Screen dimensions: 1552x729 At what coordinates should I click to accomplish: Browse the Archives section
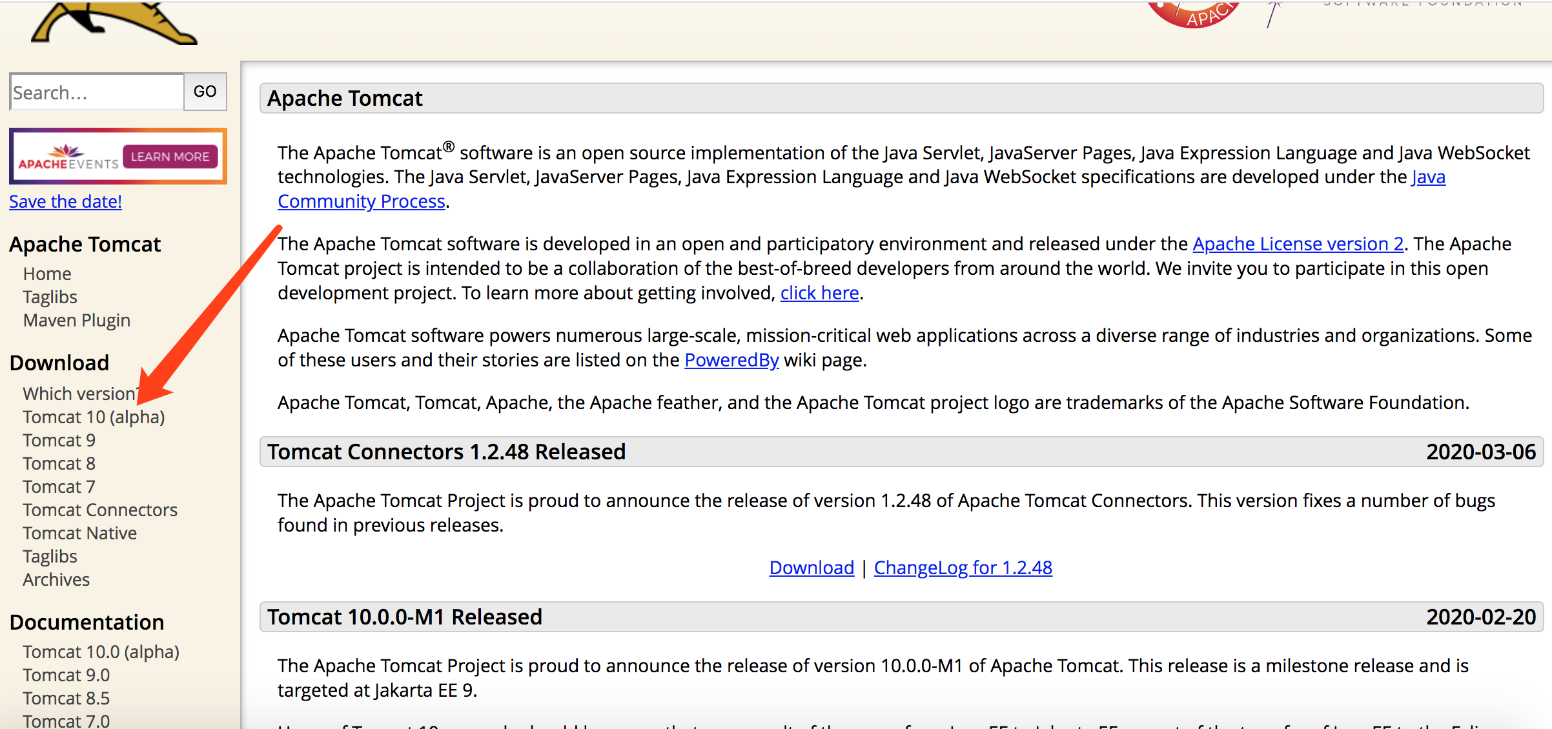pyautogui.click(x=56, y=579)
